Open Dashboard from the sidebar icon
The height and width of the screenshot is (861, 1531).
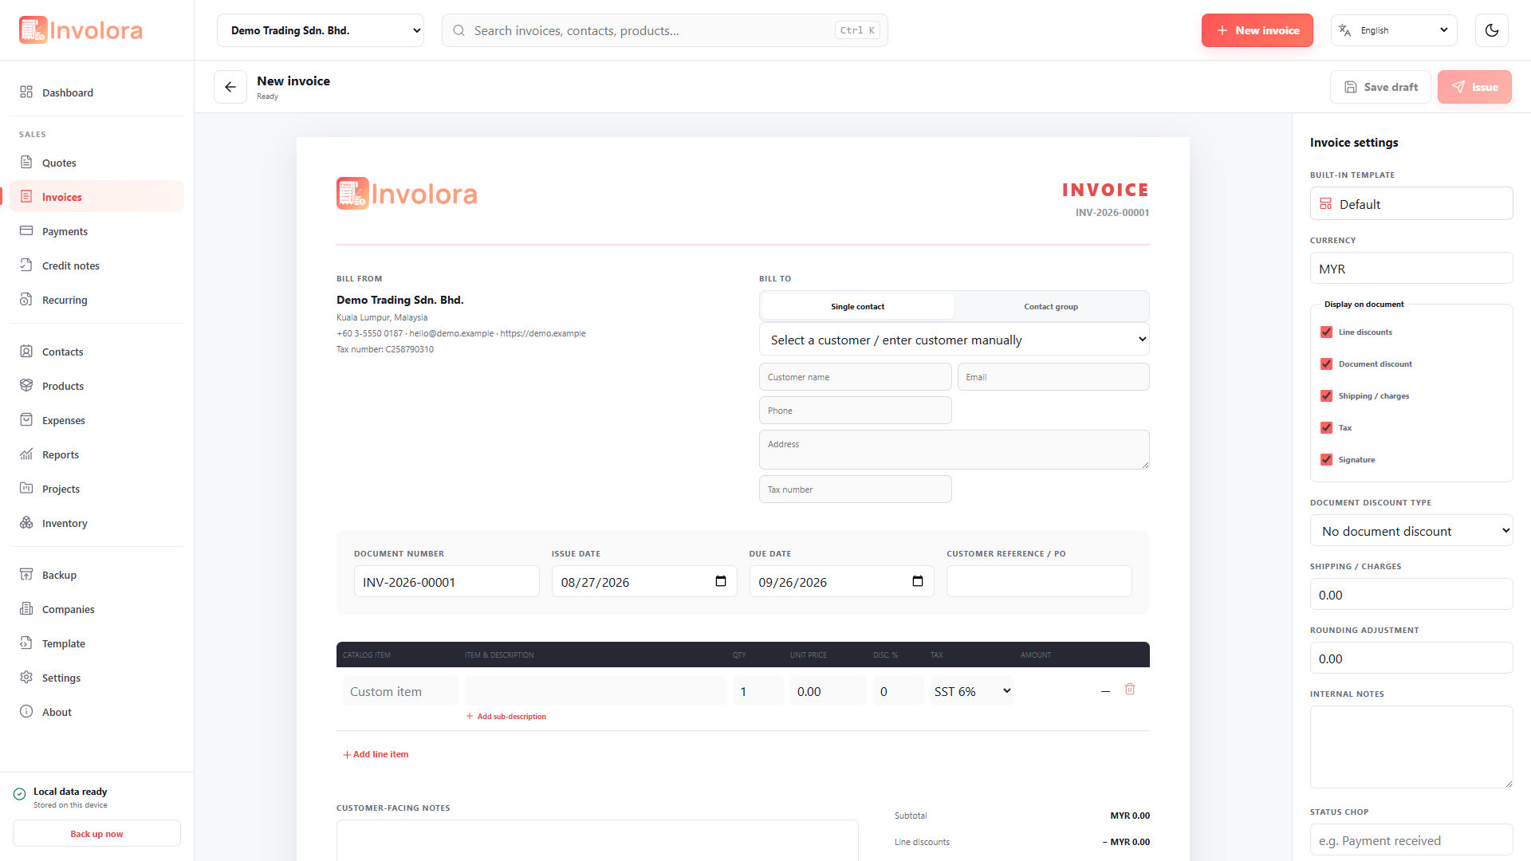(26, 92)
